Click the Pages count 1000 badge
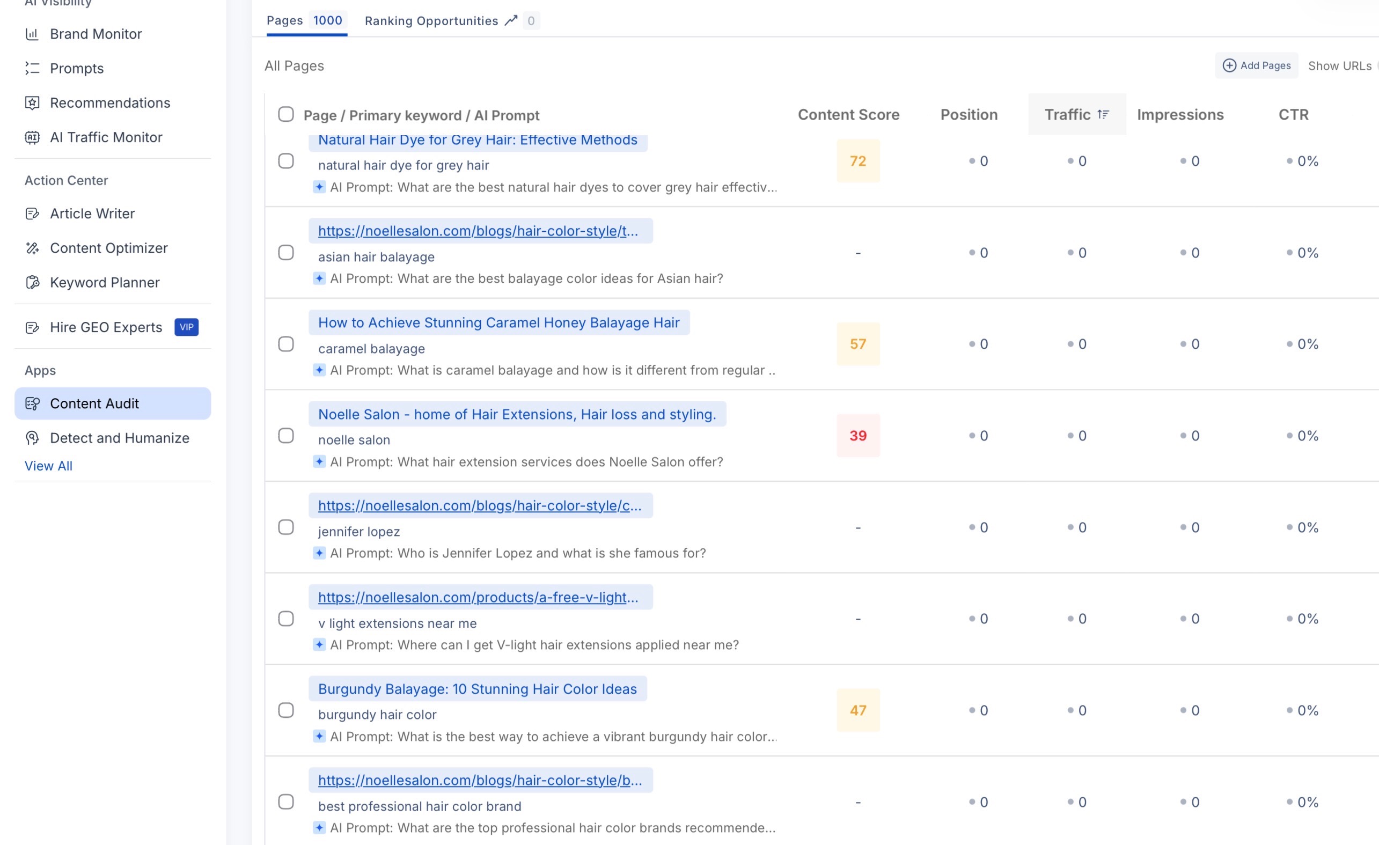1379x845 pixels. click(327, 21)
